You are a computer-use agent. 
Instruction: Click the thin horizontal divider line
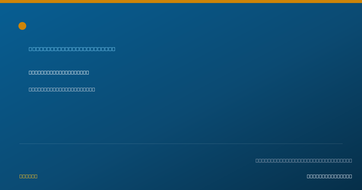(181, 144)
